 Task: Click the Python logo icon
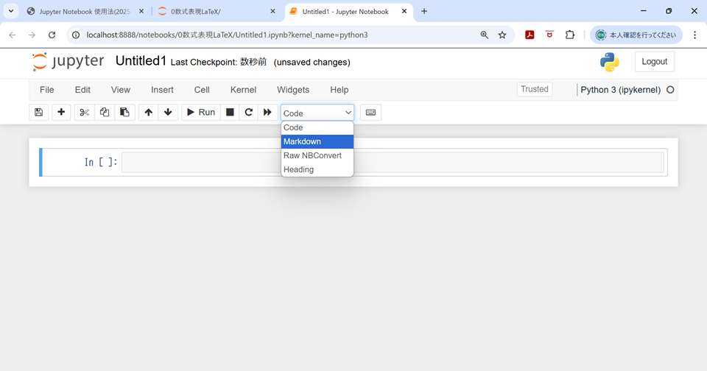coord(610,63)
